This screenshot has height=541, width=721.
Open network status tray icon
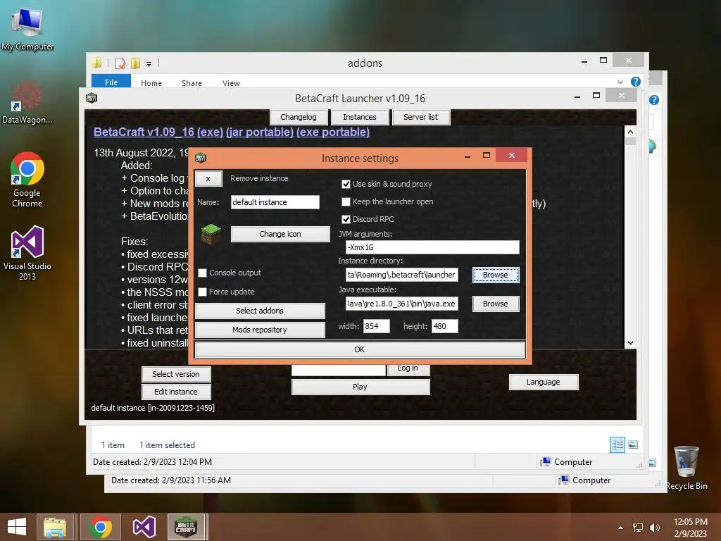point(638,528)
